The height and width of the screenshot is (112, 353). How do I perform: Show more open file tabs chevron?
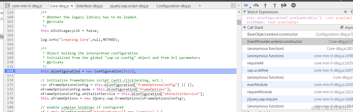200,6
